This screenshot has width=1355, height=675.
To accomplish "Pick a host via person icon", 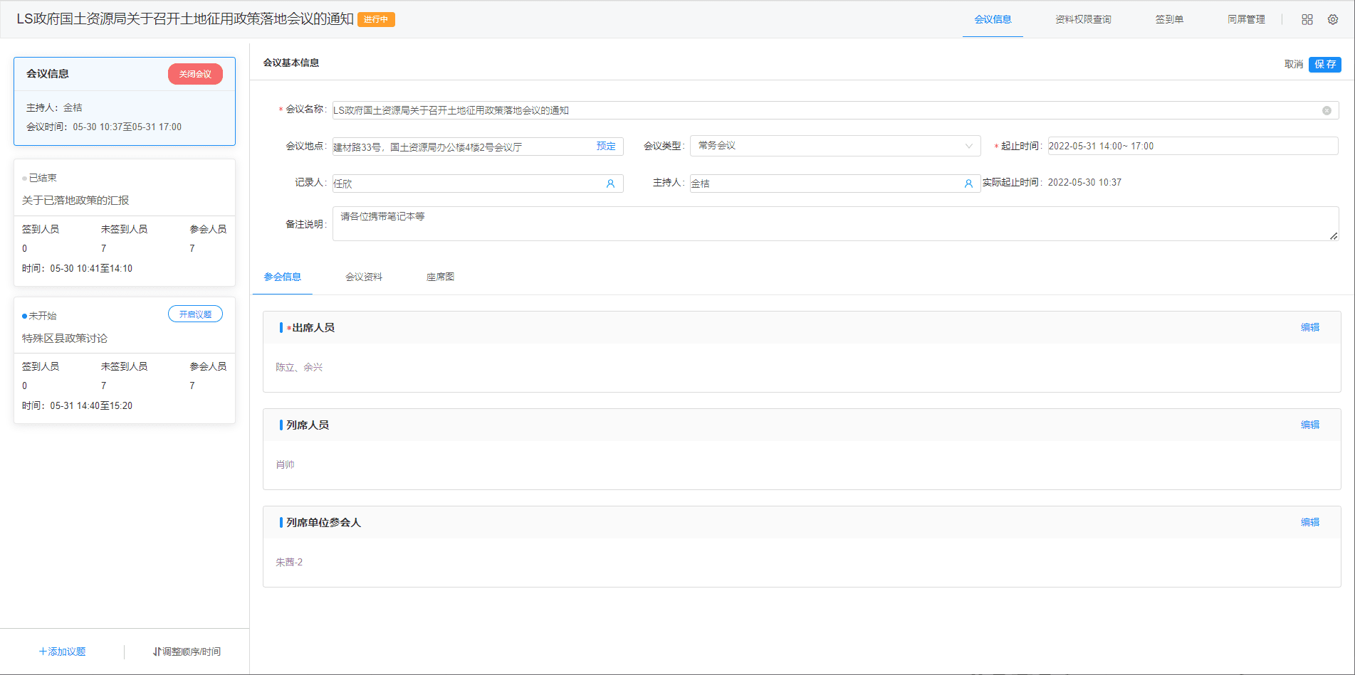I will pyautogui.click(x=968, y=184).
